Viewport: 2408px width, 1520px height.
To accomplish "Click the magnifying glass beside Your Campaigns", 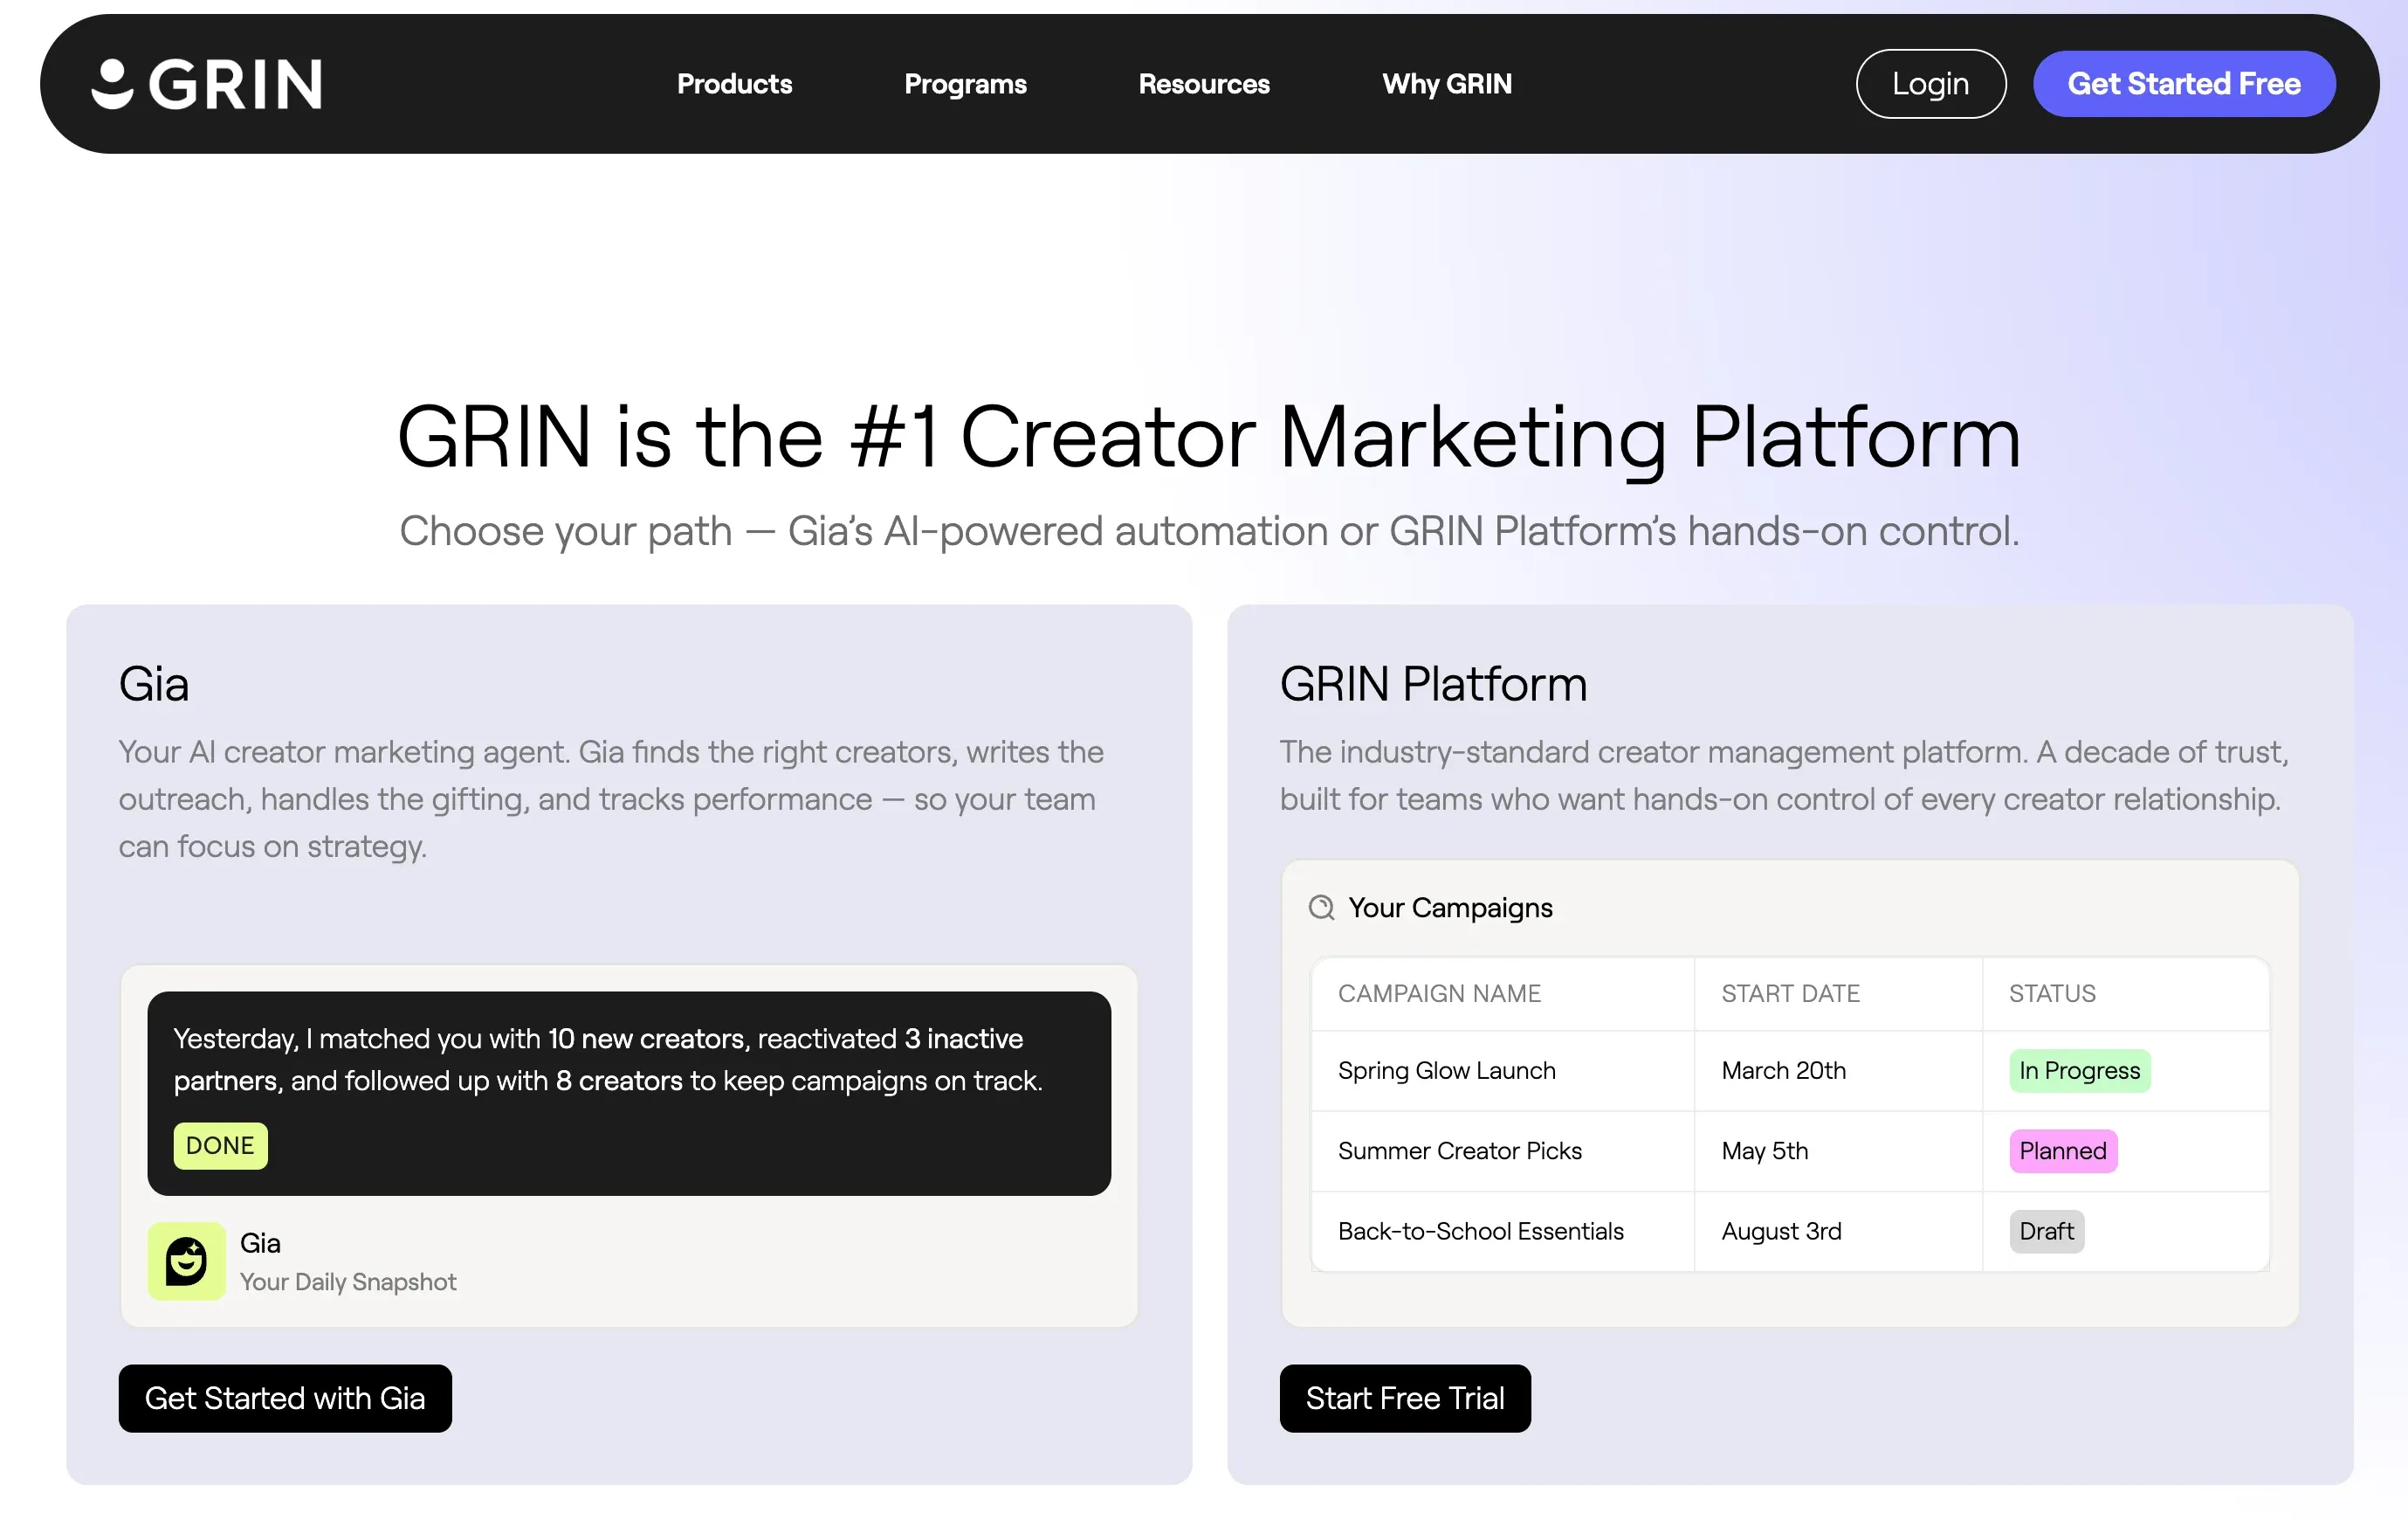I will coord(1322,908).
